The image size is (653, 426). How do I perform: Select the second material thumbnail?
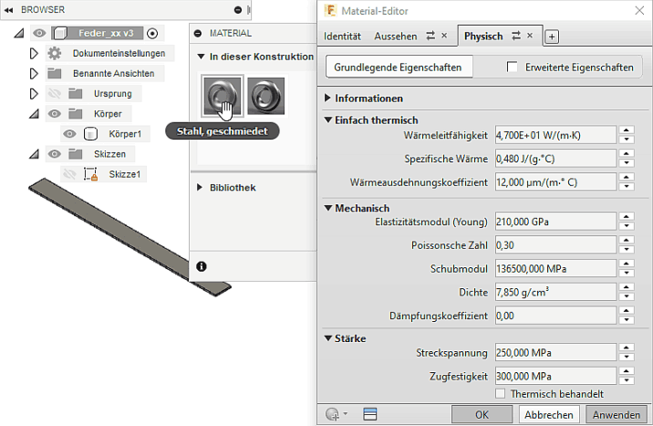(265, 95)
